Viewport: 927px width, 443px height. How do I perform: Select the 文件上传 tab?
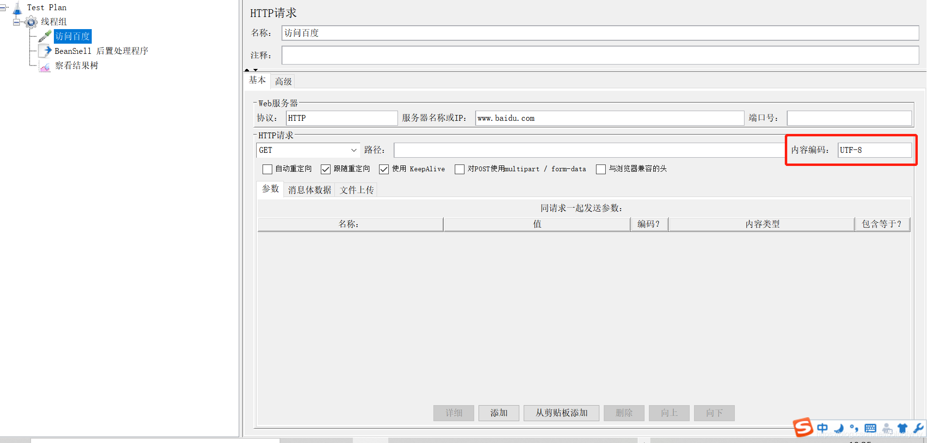[x=357, y=190]
